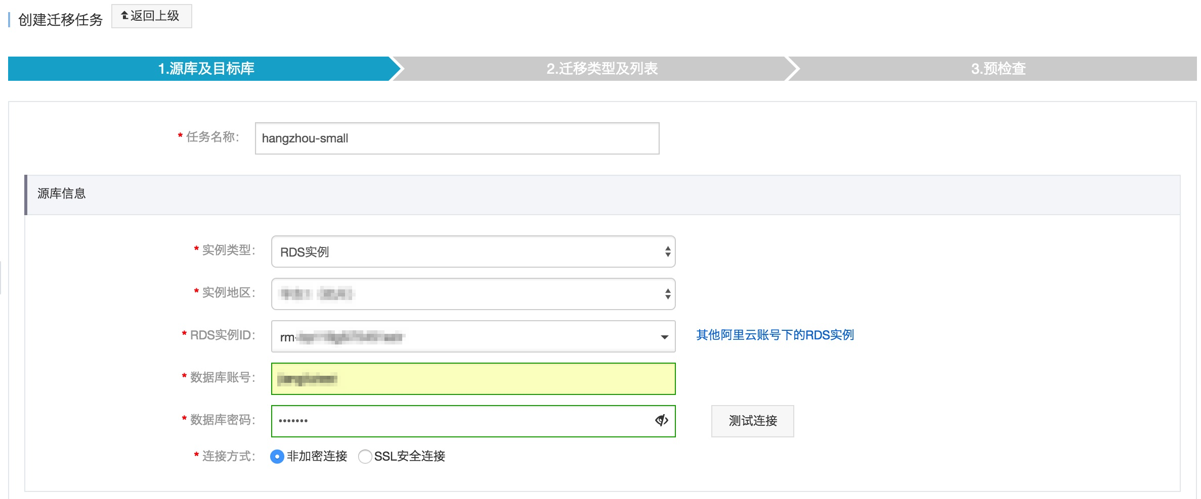Focus the 任务名称 input field
Viewport: 1201px width, 499px height.
click(457, 138)
